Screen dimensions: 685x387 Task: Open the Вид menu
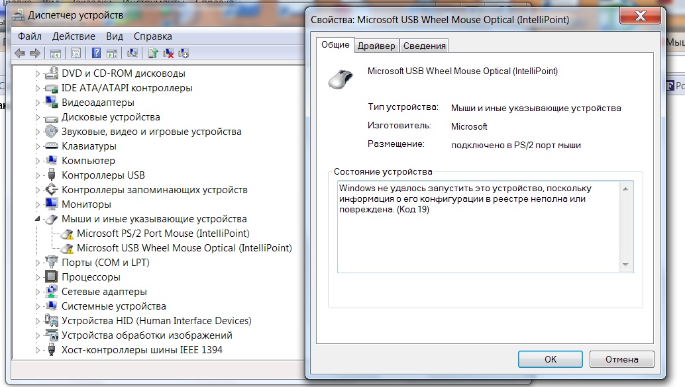(115, 36)
